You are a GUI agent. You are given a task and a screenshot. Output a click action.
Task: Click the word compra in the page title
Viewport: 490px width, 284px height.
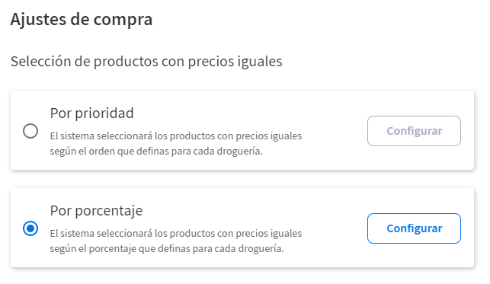coord(123,21)
